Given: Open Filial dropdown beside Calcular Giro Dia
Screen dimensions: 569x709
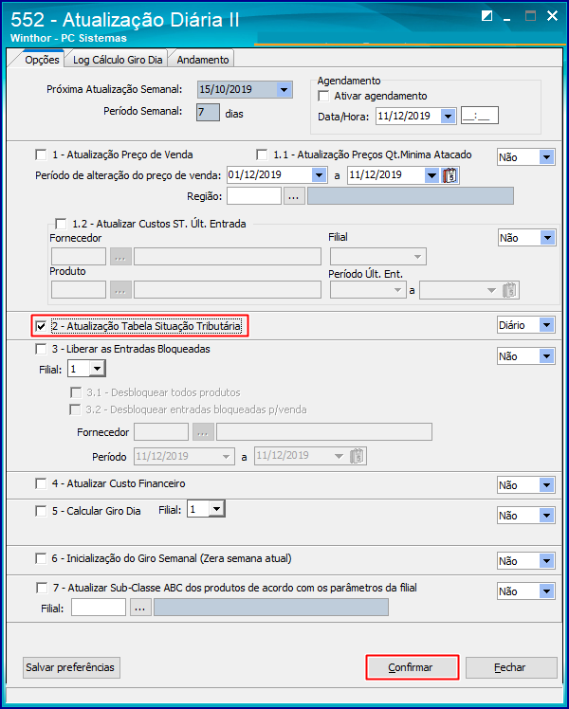Looking at the screenshot, I should [216, 509].
